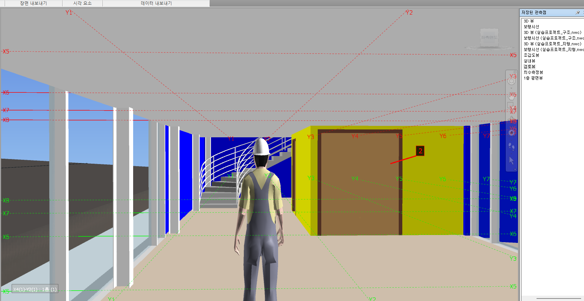
Task: Switch to the 1층 평면뷰 viewpoint
Action: [x=533, y=78]
